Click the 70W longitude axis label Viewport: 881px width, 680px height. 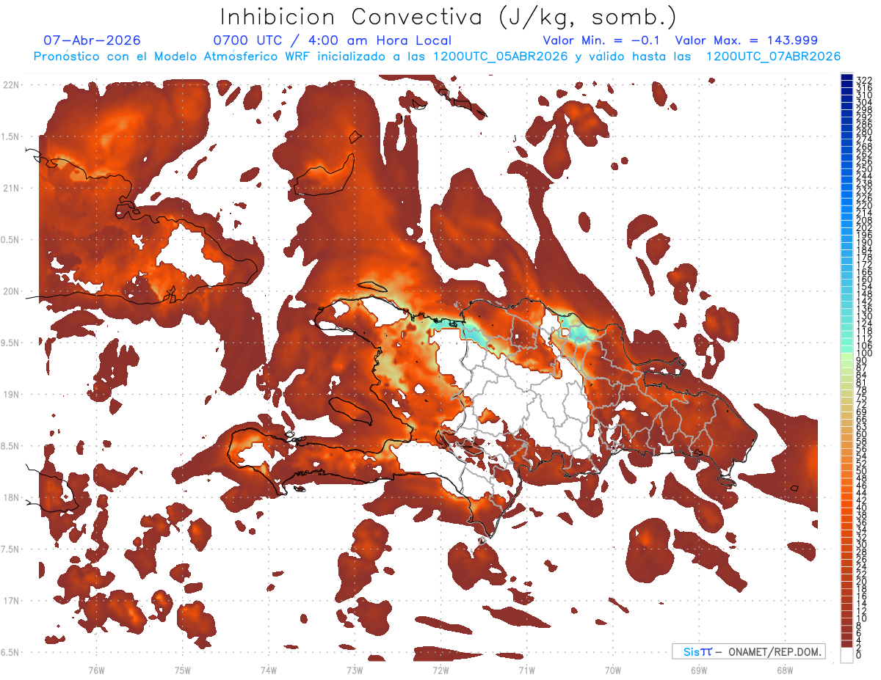(x=612, y=670)
